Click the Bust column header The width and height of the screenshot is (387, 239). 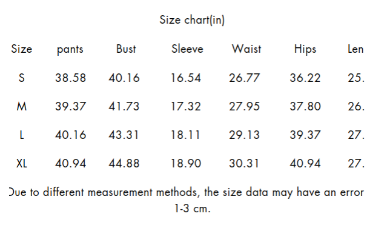point(126,49)
